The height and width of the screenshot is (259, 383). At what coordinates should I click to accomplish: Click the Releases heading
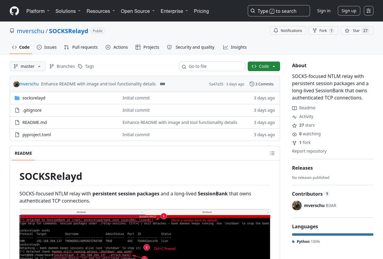click(303, 168)
